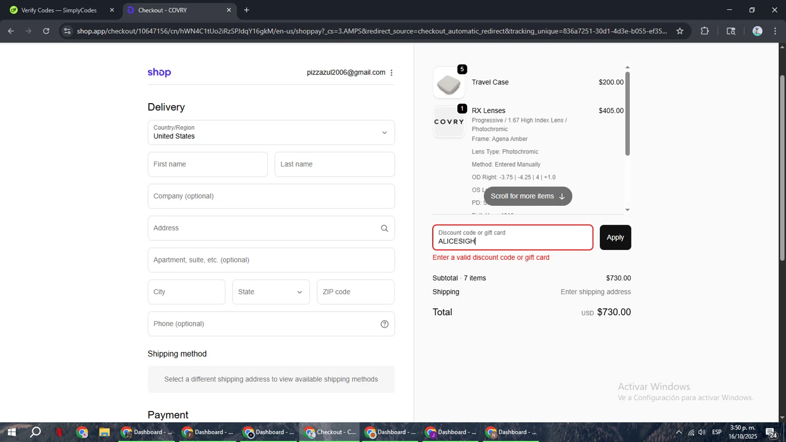The height and width of the screenshot is (442, 786).
Task: Click the address search magnifier icon
Action: 385,228
